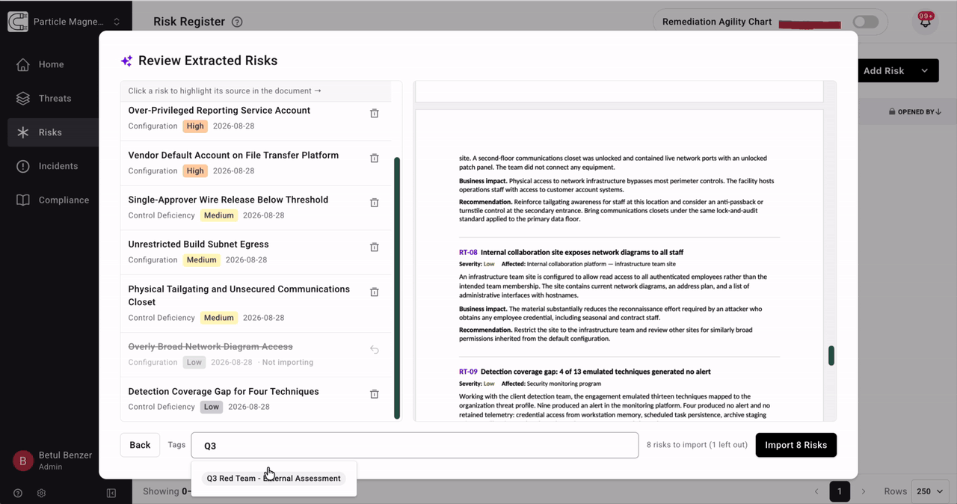The width and height of the screenshot is (957, 504).
Task: Click the Tags input field containing Q3
Action: coord(415,445)
